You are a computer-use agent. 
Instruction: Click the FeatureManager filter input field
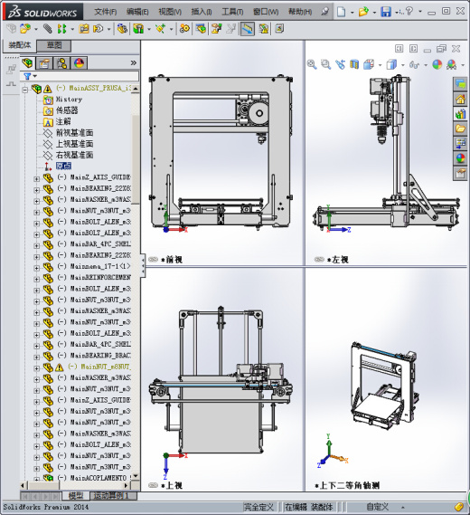[80, 76]
